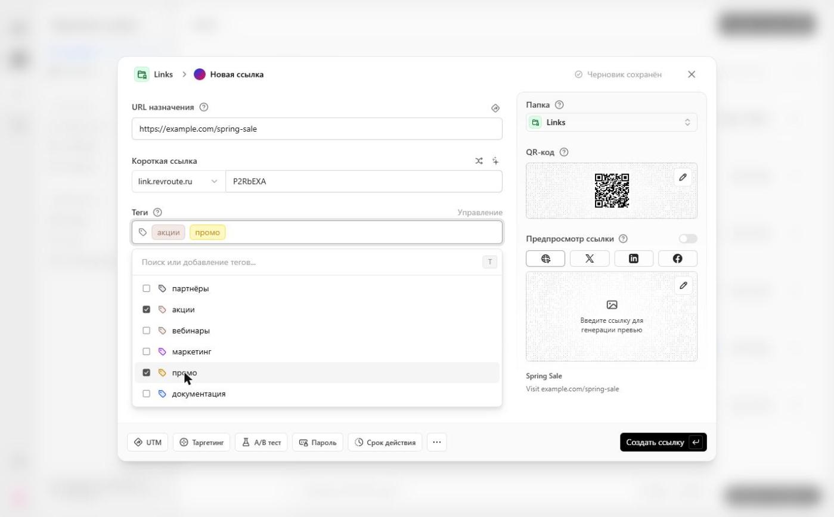Click the help icon beside QR-код
The width and height of the screenshot is (834, 517).
[564, 152]
